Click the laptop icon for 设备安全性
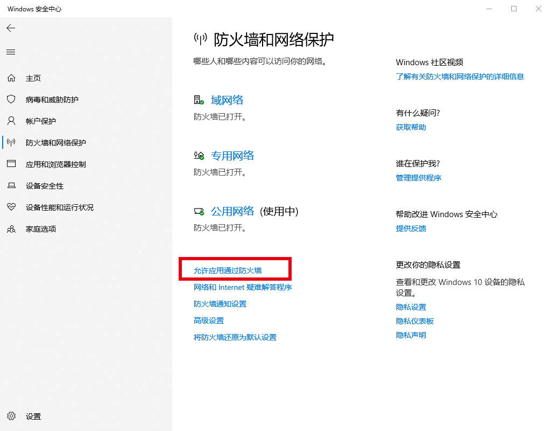The width and height of the screenshot is (551, 431). tap(11, 185)
